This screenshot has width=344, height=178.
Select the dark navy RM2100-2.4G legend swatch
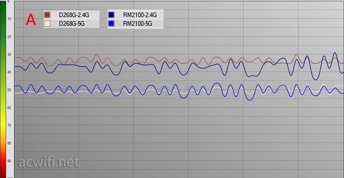112,15
